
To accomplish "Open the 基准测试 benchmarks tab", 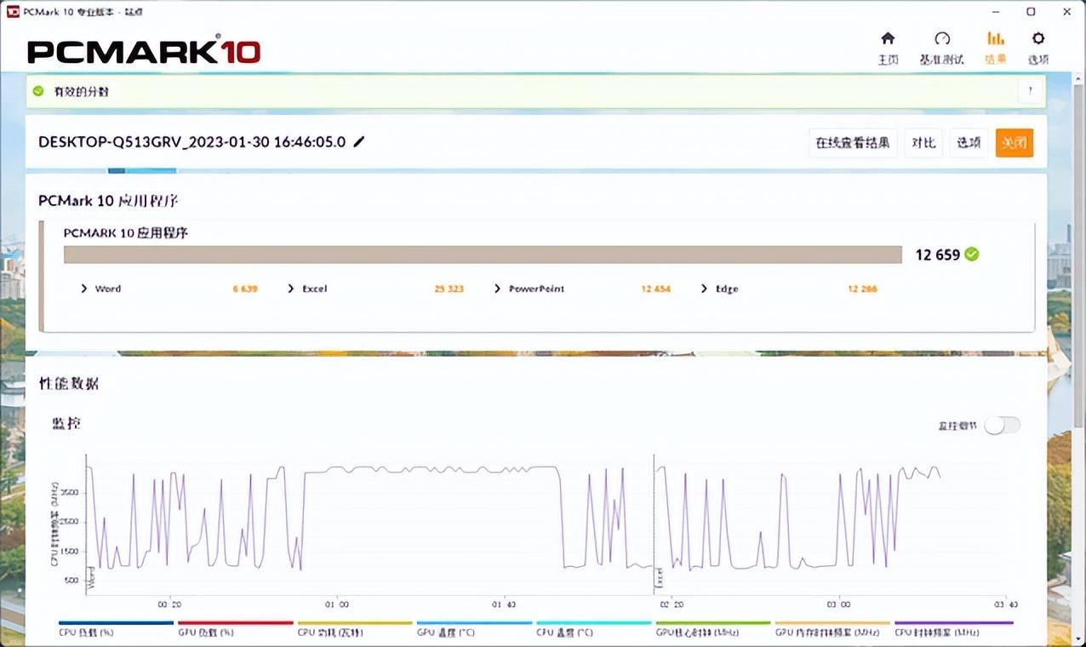I will 941,48.
